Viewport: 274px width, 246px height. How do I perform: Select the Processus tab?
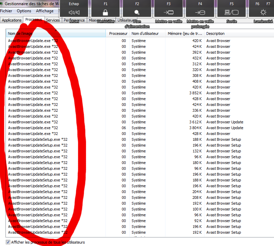pos(34,19)
